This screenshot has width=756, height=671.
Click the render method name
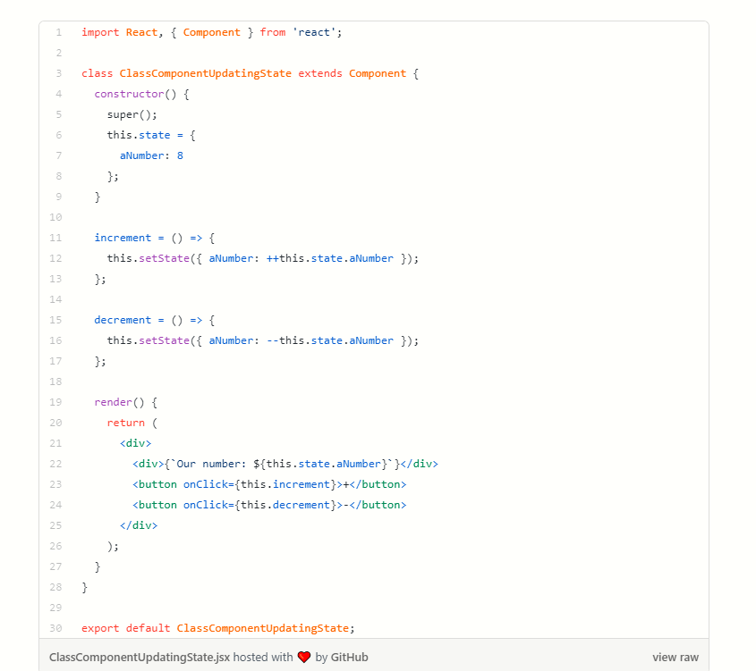click(x=113, y=402)
